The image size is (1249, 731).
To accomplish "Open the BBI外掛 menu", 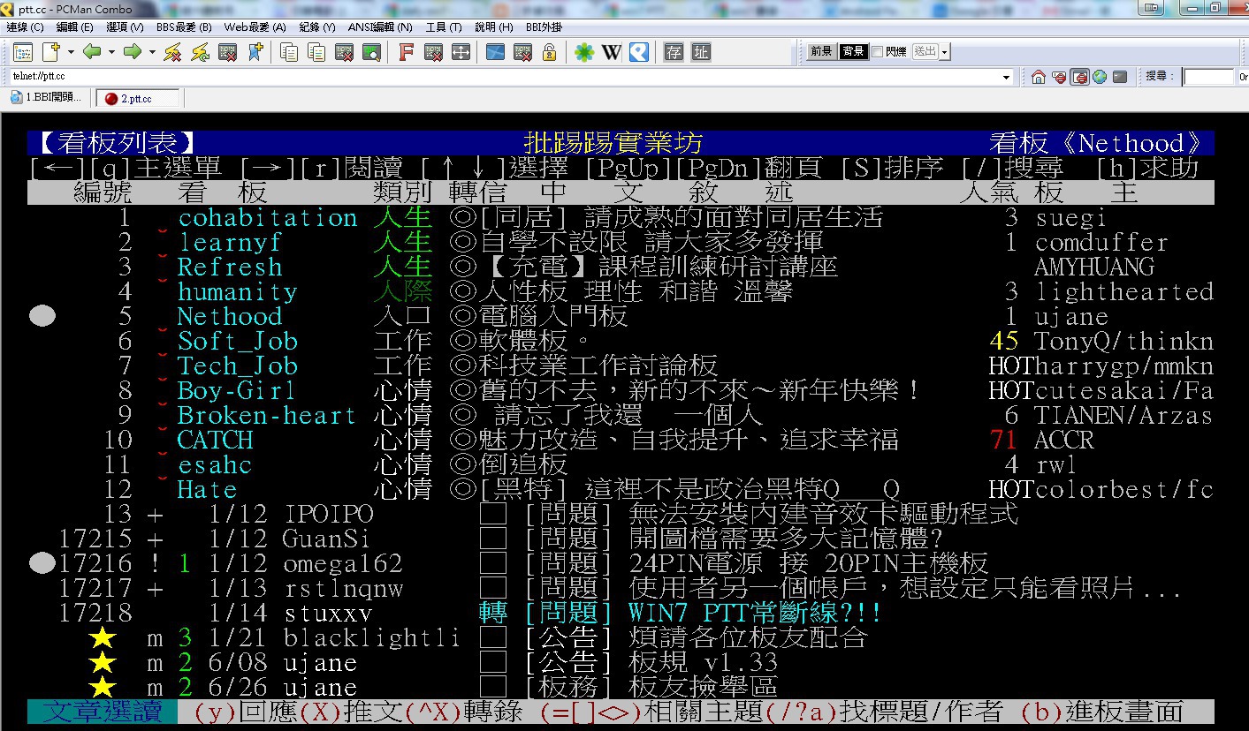I will (x=544, y=27).
